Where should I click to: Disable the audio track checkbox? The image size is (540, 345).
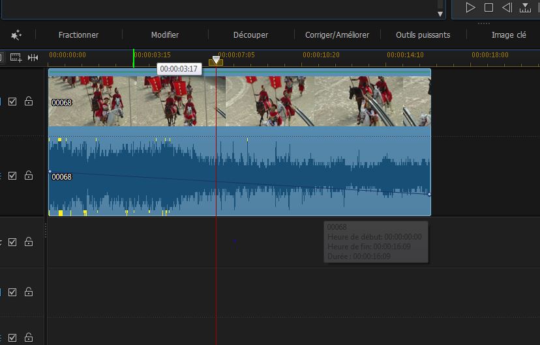(12, 175)
